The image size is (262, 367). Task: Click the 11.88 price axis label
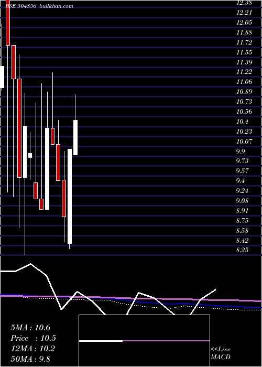[x=244, y=33]
